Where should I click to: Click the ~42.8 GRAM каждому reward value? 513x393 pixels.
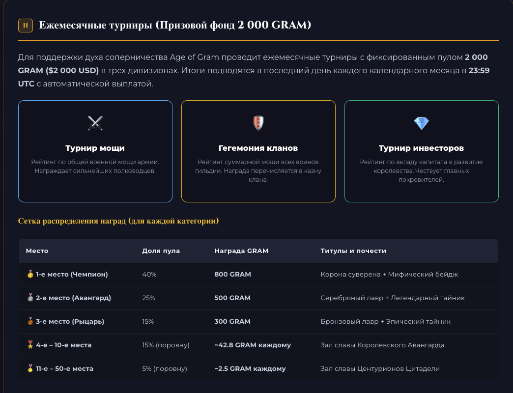[253, 345]
